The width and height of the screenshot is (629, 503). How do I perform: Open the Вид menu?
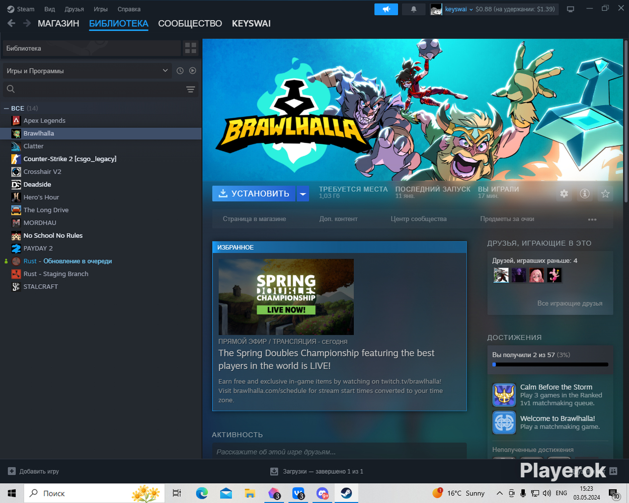49,9
